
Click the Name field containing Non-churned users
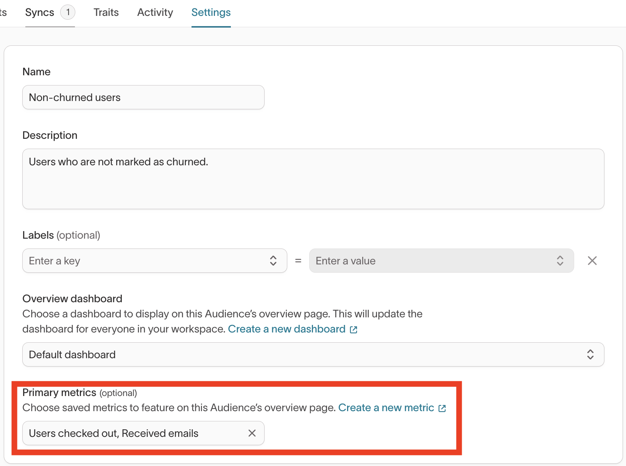coord(143,97)
